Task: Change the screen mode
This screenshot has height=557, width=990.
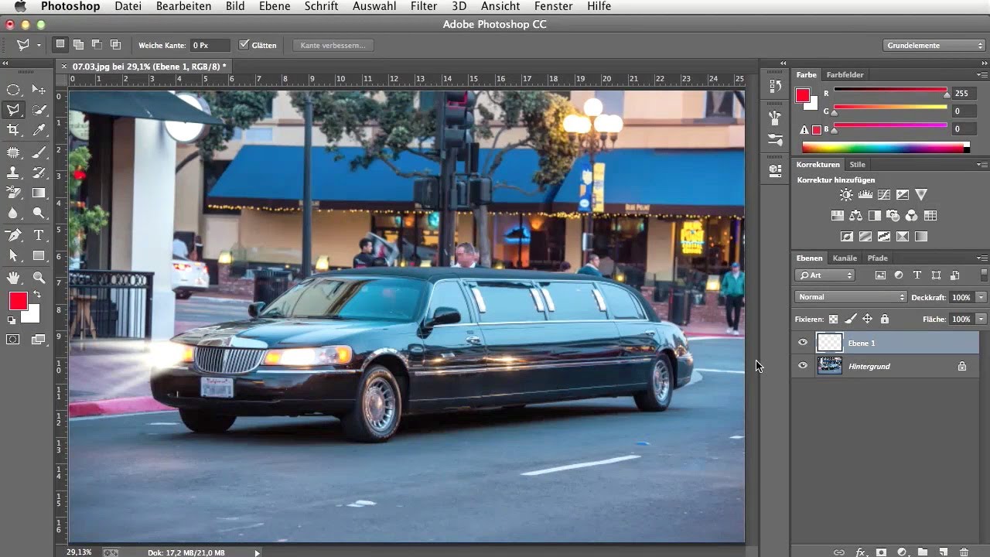Action: tap(39, 339)
